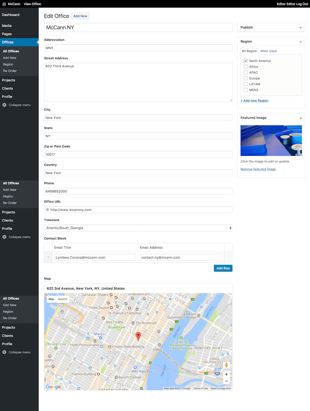Image resolution: width=310 pixels, height=411 pixels.
Task: Click the Phone field
Action: [x=138, y=191]
